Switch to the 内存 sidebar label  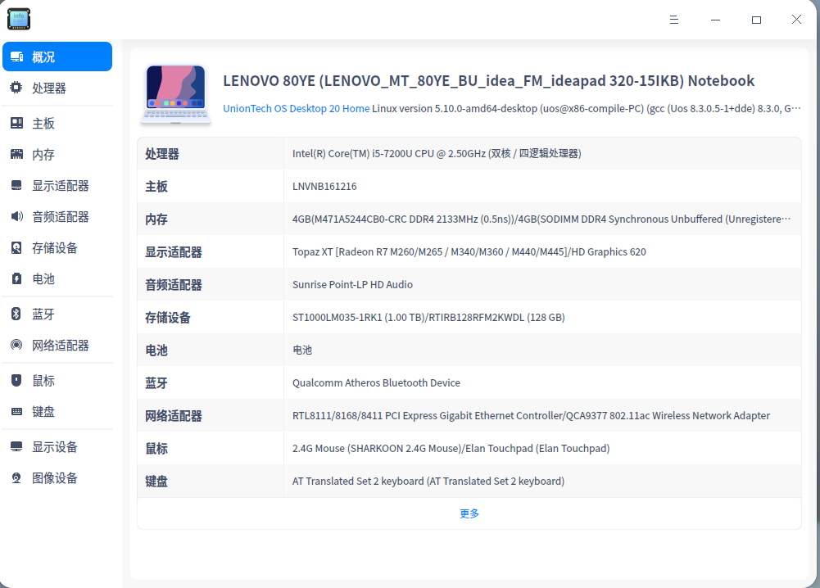(43, 155)
